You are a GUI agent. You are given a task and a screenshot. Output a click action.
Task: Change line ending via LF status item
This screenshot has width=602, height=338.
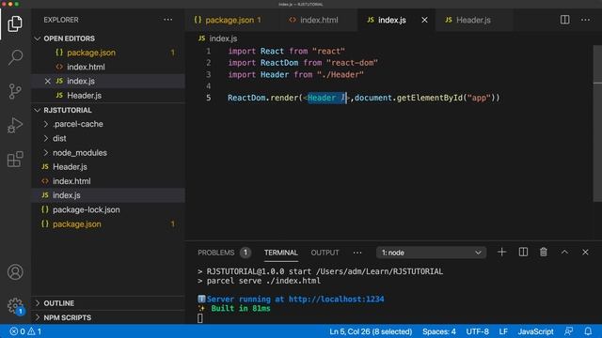(x=503, y=331)
